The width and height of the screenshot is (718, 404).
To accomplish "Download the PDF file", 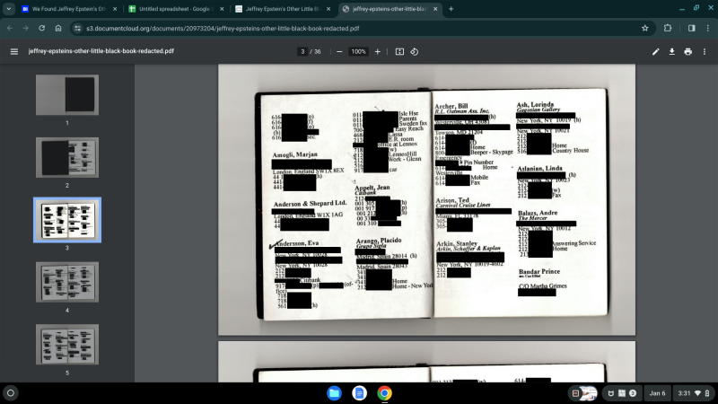I will point(672,52).
